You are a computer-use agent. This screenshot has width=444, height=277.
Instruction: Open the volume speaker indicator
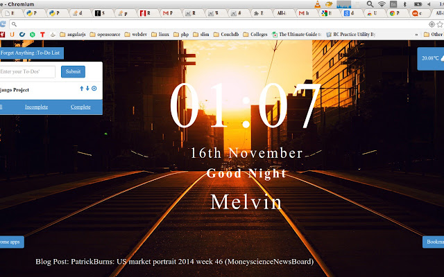[429, 4]
